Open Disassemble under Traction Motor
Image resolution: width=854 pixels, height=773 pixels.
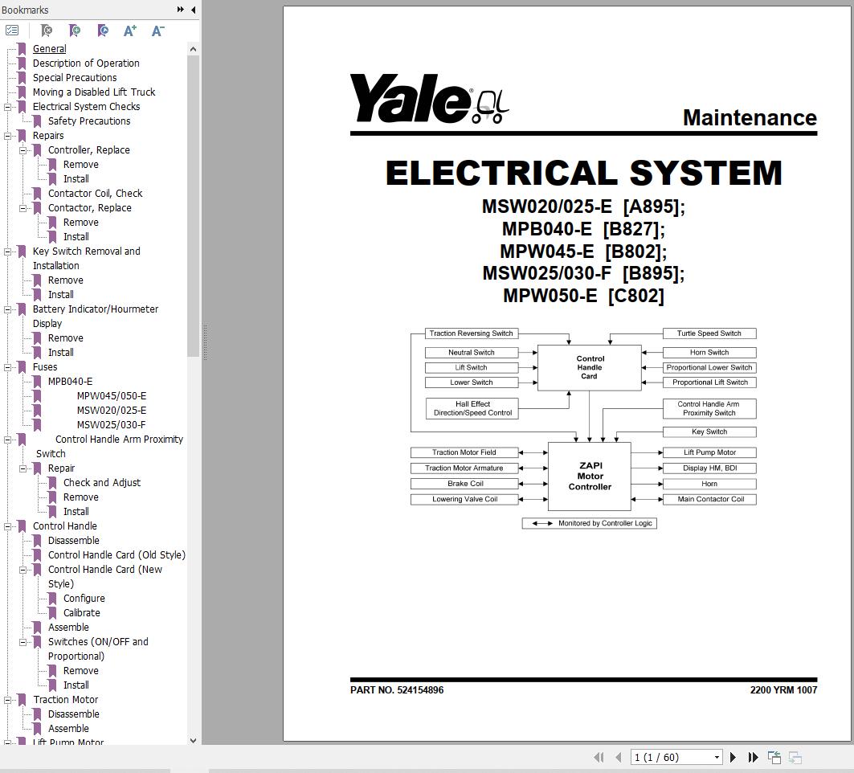click(x=74, y=714)
